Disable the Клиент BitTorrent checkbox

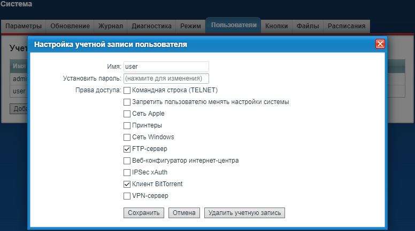[127, 184]
